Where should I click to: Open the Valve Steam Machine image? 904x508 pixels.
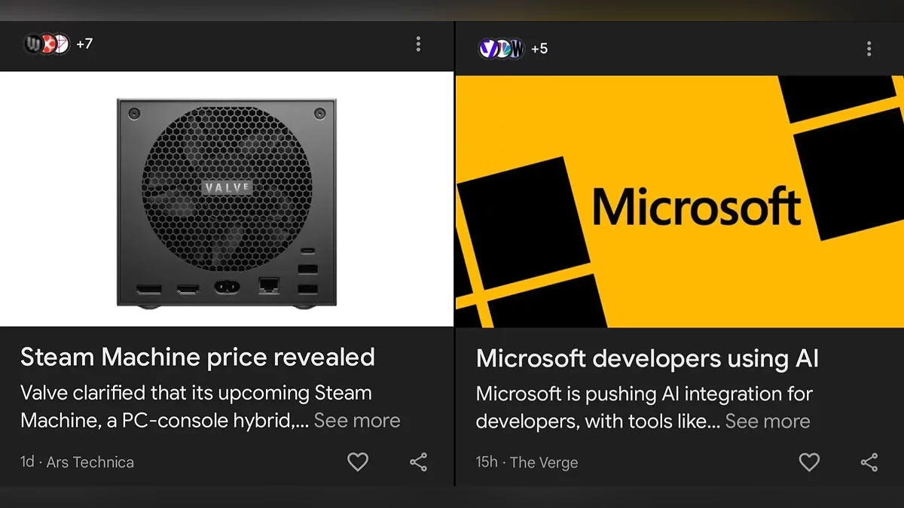coord(226,199)
